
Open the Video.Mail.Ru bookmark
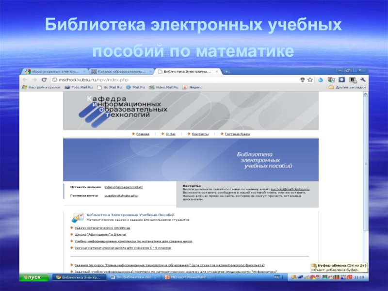163,87
